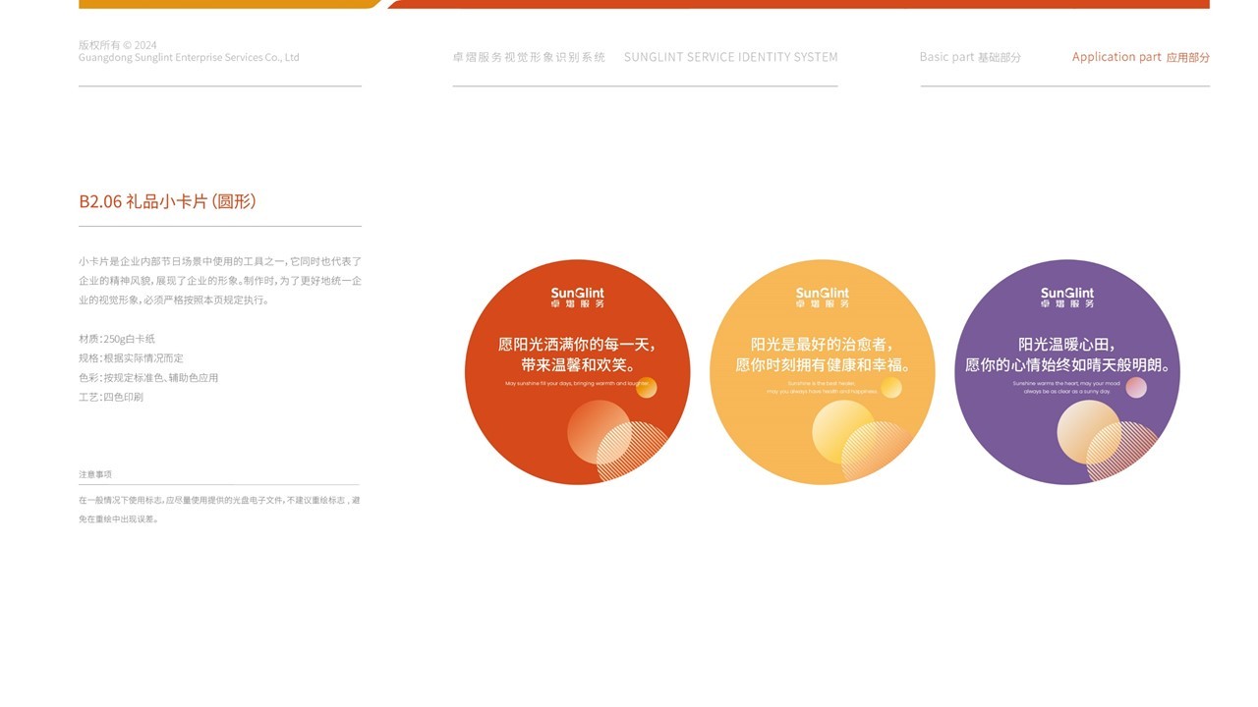Select the 色彩 standard color specification entry
Image resolution: width=1258 pixels, height=707 pixels.
coord(147,377)
